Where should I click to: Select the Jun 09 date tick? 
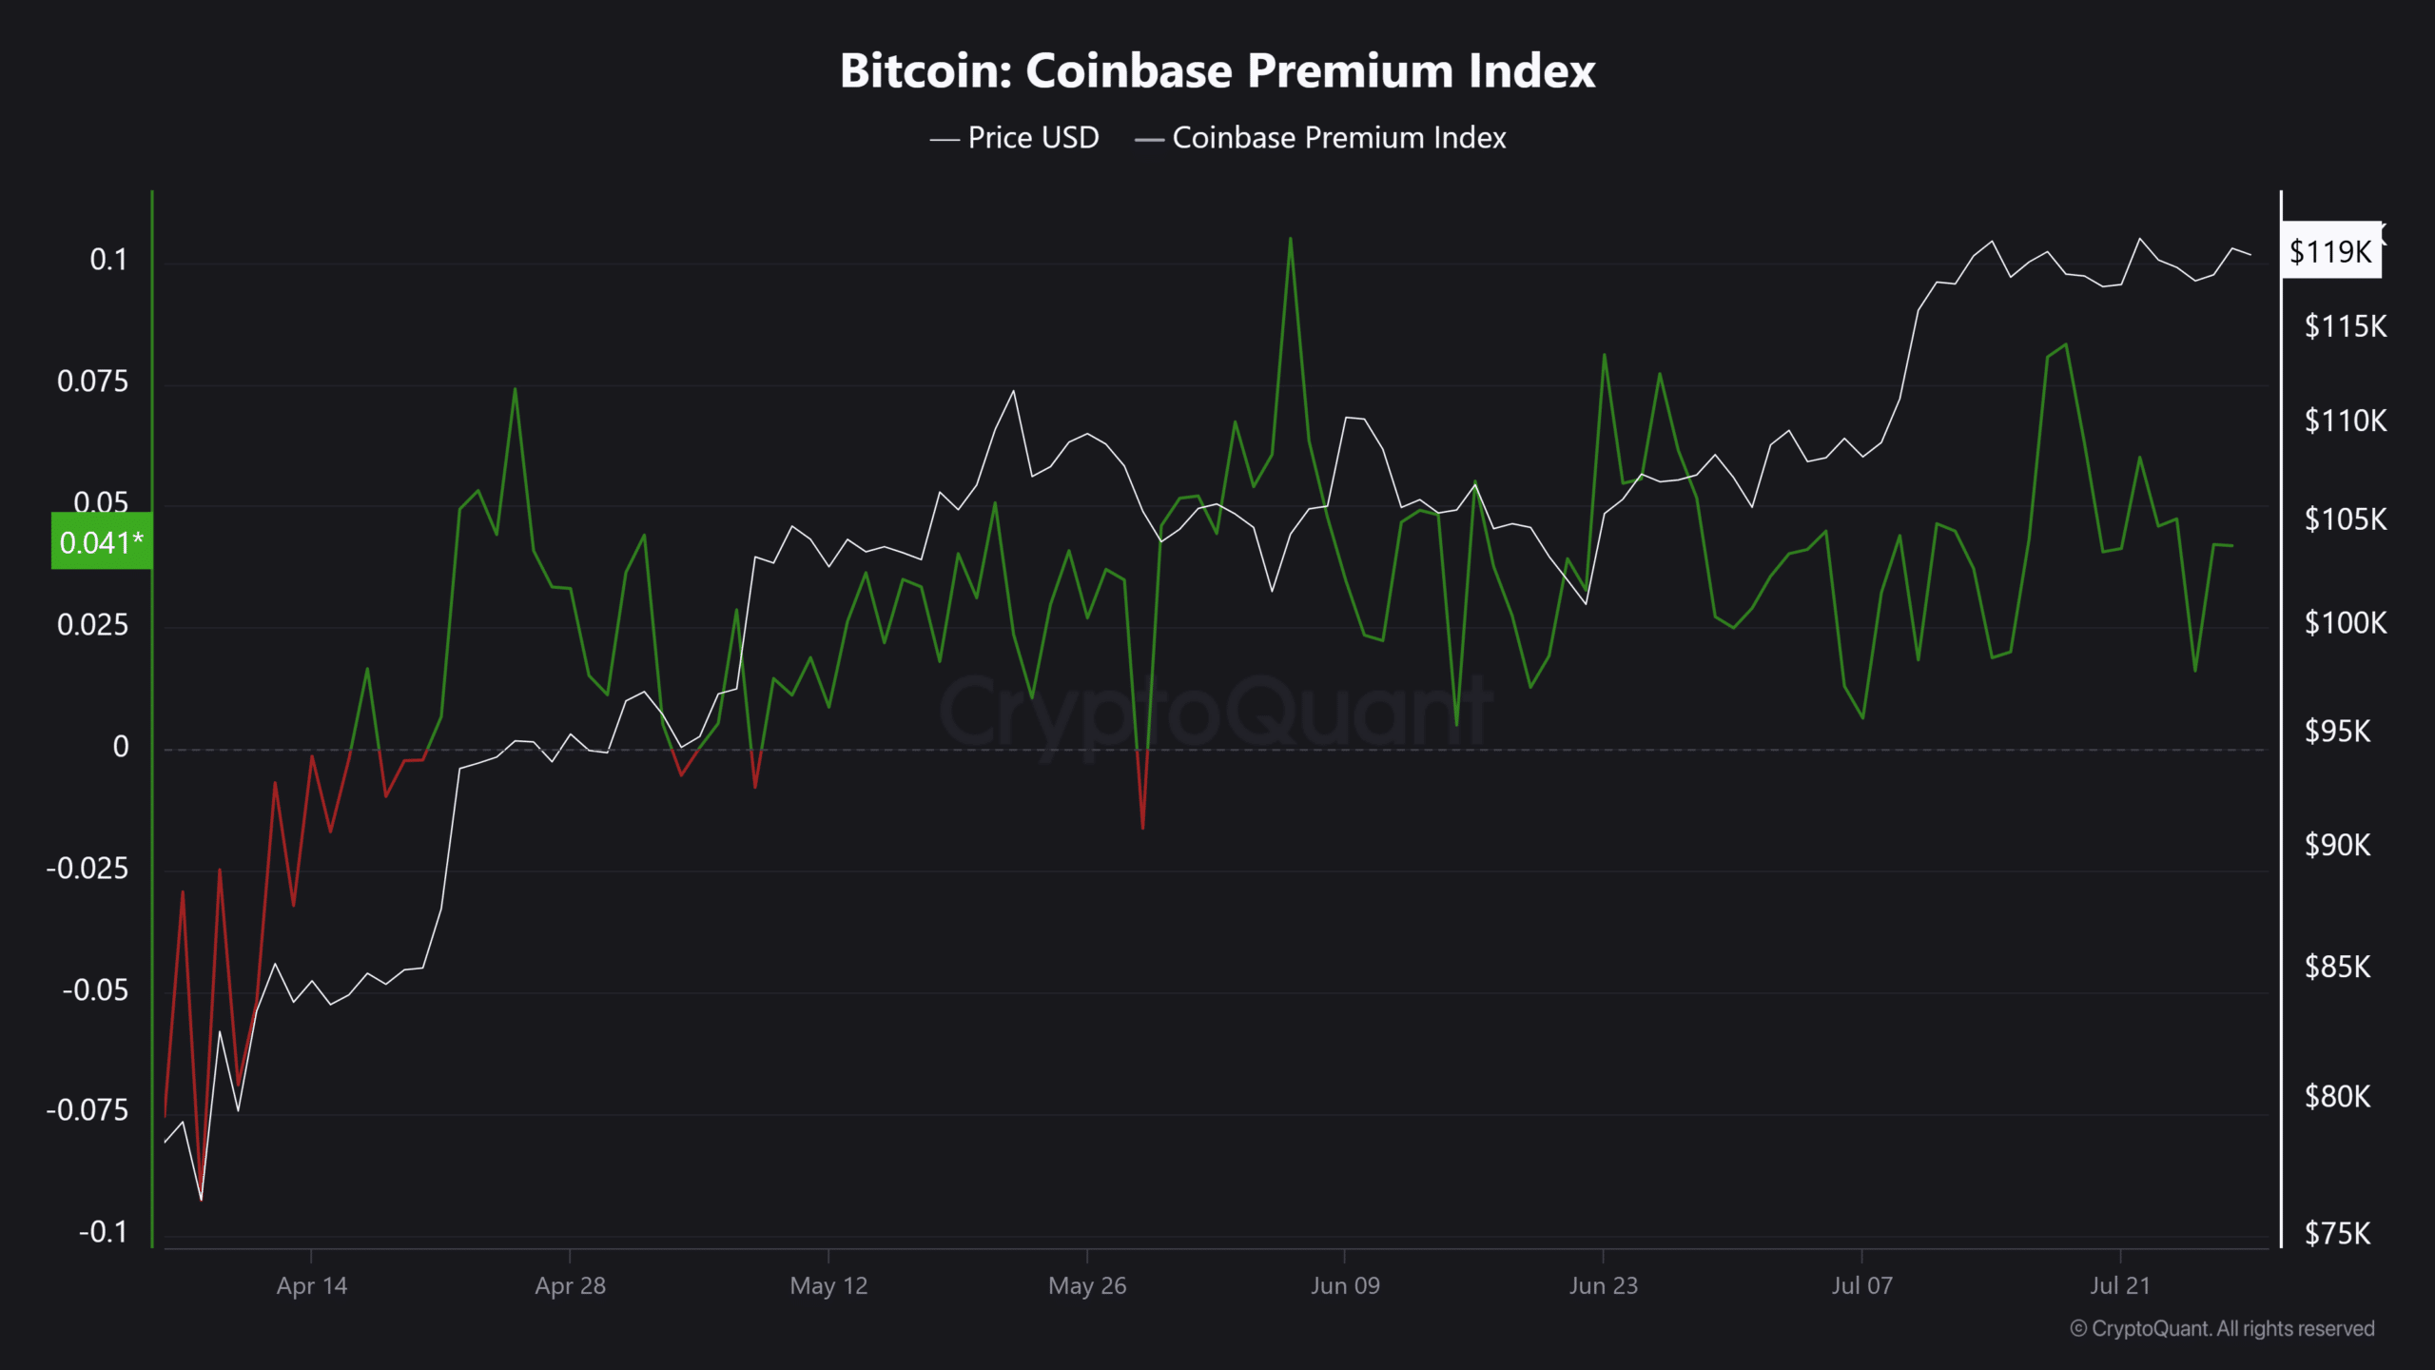1345,1285
